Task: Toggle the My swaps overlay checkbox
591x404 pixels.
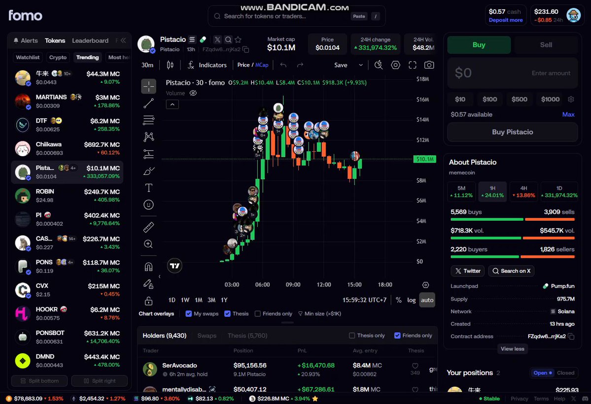Action: [189, 313]
